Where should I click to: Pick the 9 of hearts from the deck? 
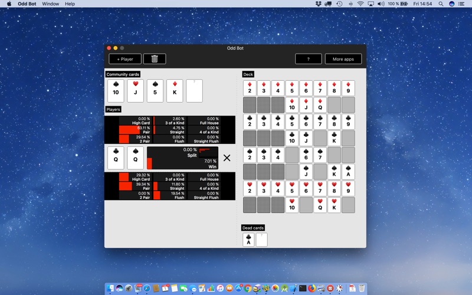[x=348, y=188]
